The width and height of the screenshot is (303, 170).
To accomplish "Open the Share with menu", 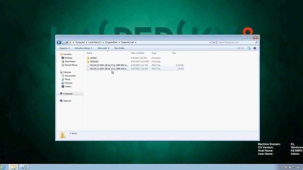I will (103, 48).
